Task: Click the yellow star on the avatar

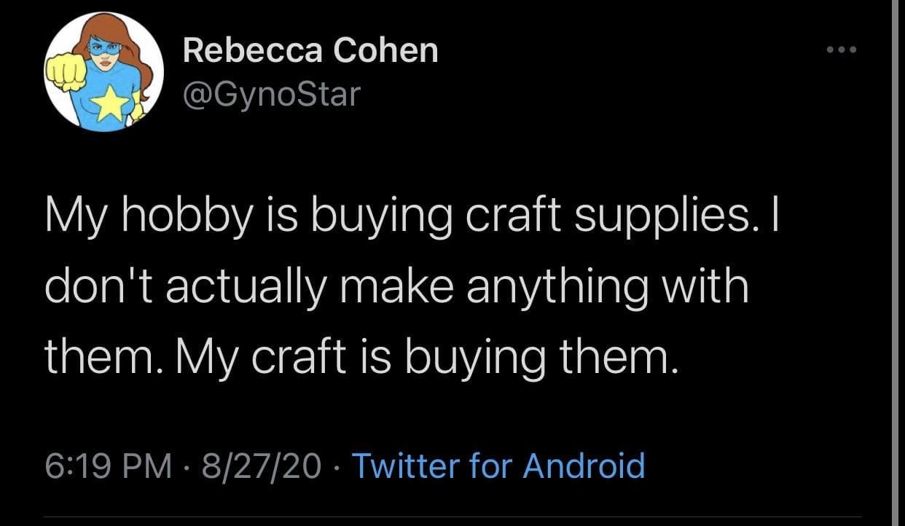Action: [x=108, y=106]
